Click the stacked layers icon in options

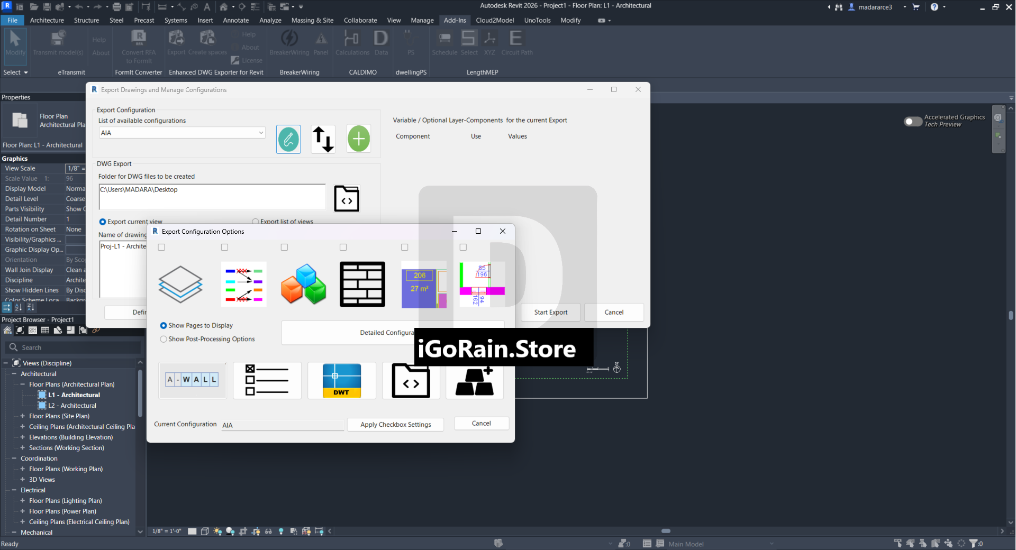coord(180,284)
